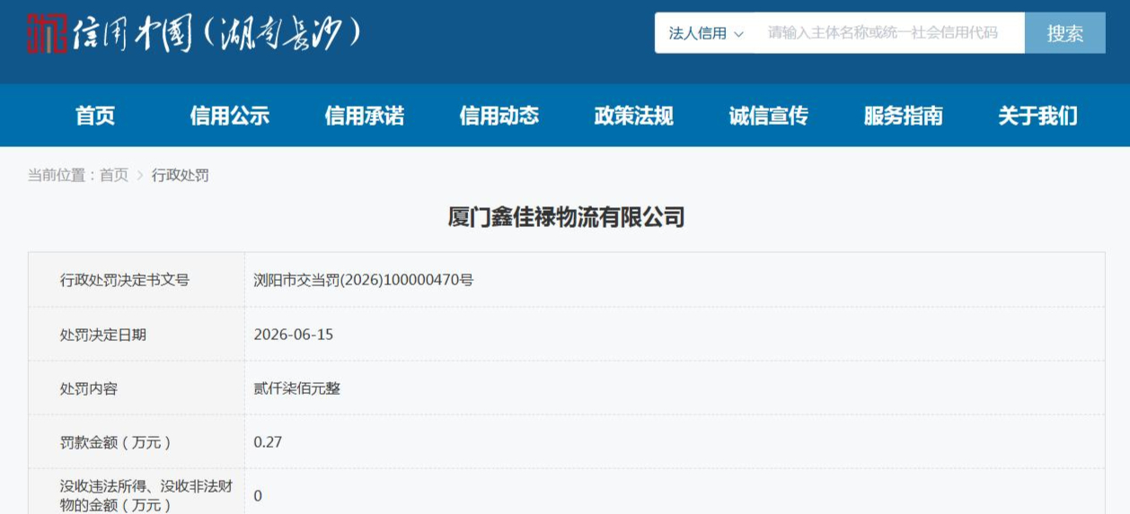The image size is (1130, 514).
Task: Click the 没收违法所得 label cell
Action: 137,492
